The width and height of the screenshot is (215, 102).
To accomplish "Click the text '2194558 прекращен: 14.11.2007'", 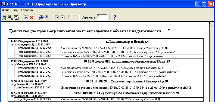I will click(x=29, y=81).
